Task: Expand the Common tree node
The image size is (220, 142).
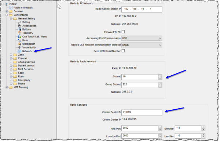Action: click(7, 11)
